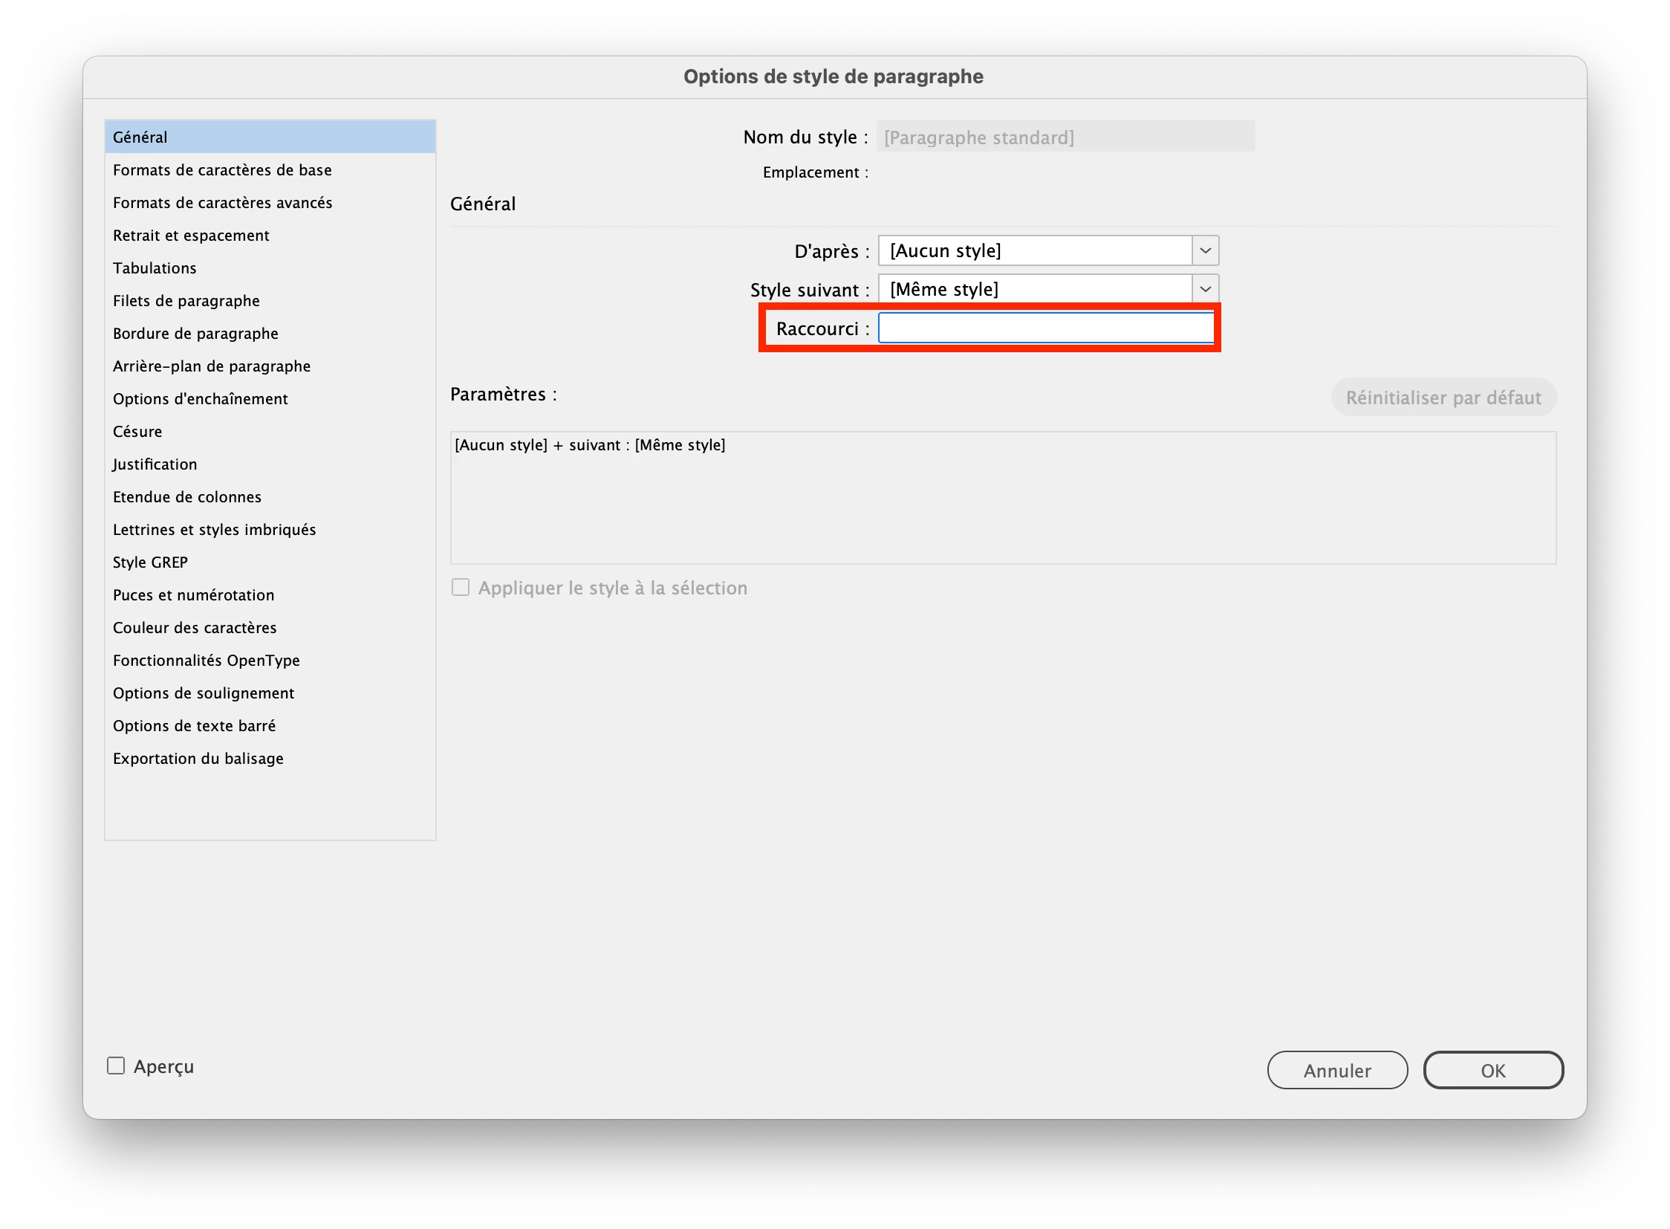This screenshot has height=1229, width=1670.
Task: Open Filets de paragraphe settings
Action: 186,301
